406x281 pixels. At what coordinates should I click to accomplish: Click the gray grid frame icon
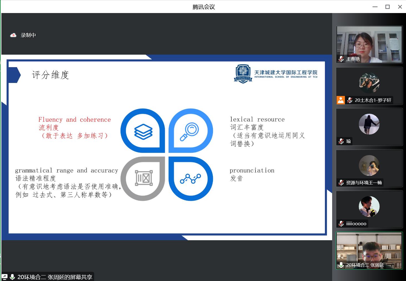click(x=144, y=178)
